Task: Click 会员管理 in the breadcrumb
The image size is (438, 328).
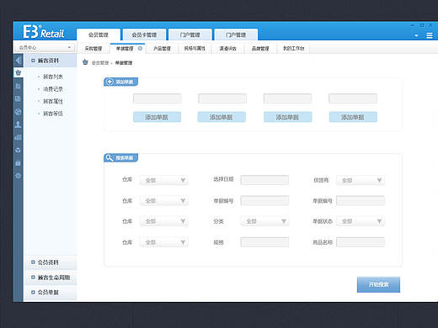Action: point(100,63)
